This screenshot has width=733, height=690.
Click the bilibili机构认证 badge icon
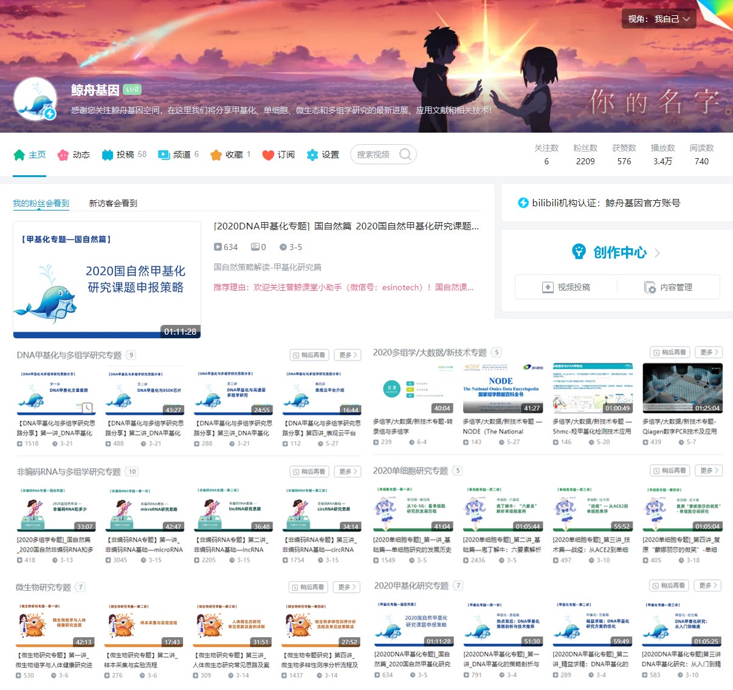(x=524, y=203)
